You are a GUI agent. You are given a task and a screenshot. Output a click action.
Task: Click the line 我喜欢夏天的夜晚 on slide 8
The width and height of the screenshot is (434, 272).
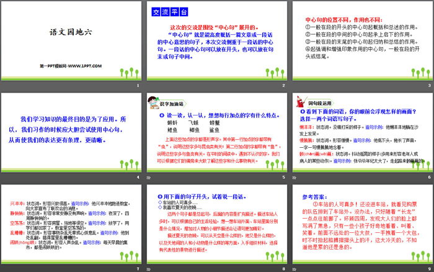(x=180, y=207)
